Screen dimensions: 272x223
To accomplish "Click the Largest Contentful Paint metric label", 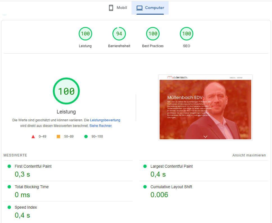I will click(172, 166).
